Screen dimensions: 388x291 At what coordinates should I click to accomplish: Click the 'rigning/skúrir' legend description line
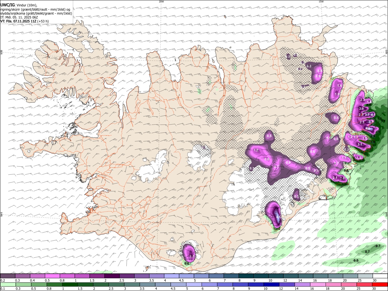[35, 9]
